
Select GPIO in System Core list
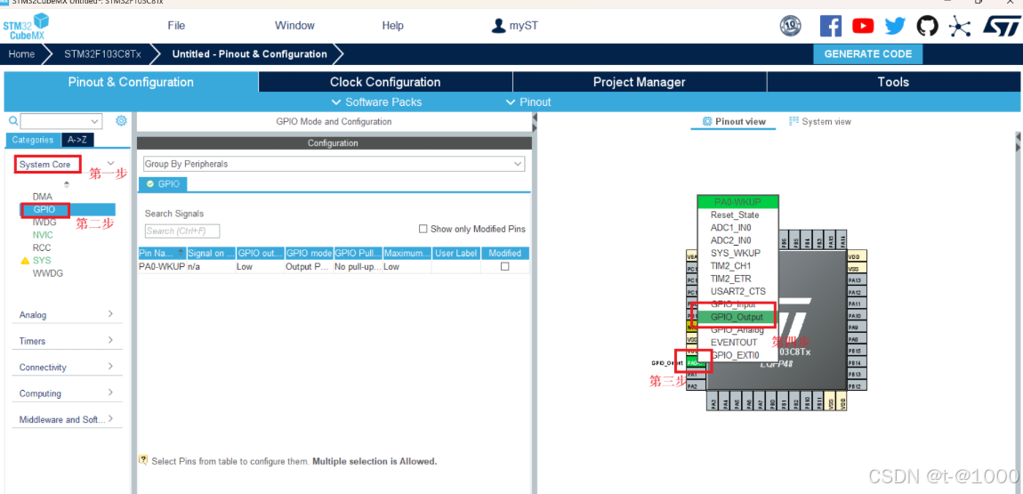pyautogui.click(x=44, y=209)
